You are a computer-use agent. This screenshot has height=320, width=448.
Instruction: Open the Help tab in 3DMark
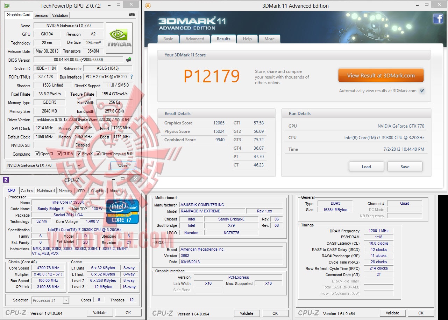coord(247,39)
